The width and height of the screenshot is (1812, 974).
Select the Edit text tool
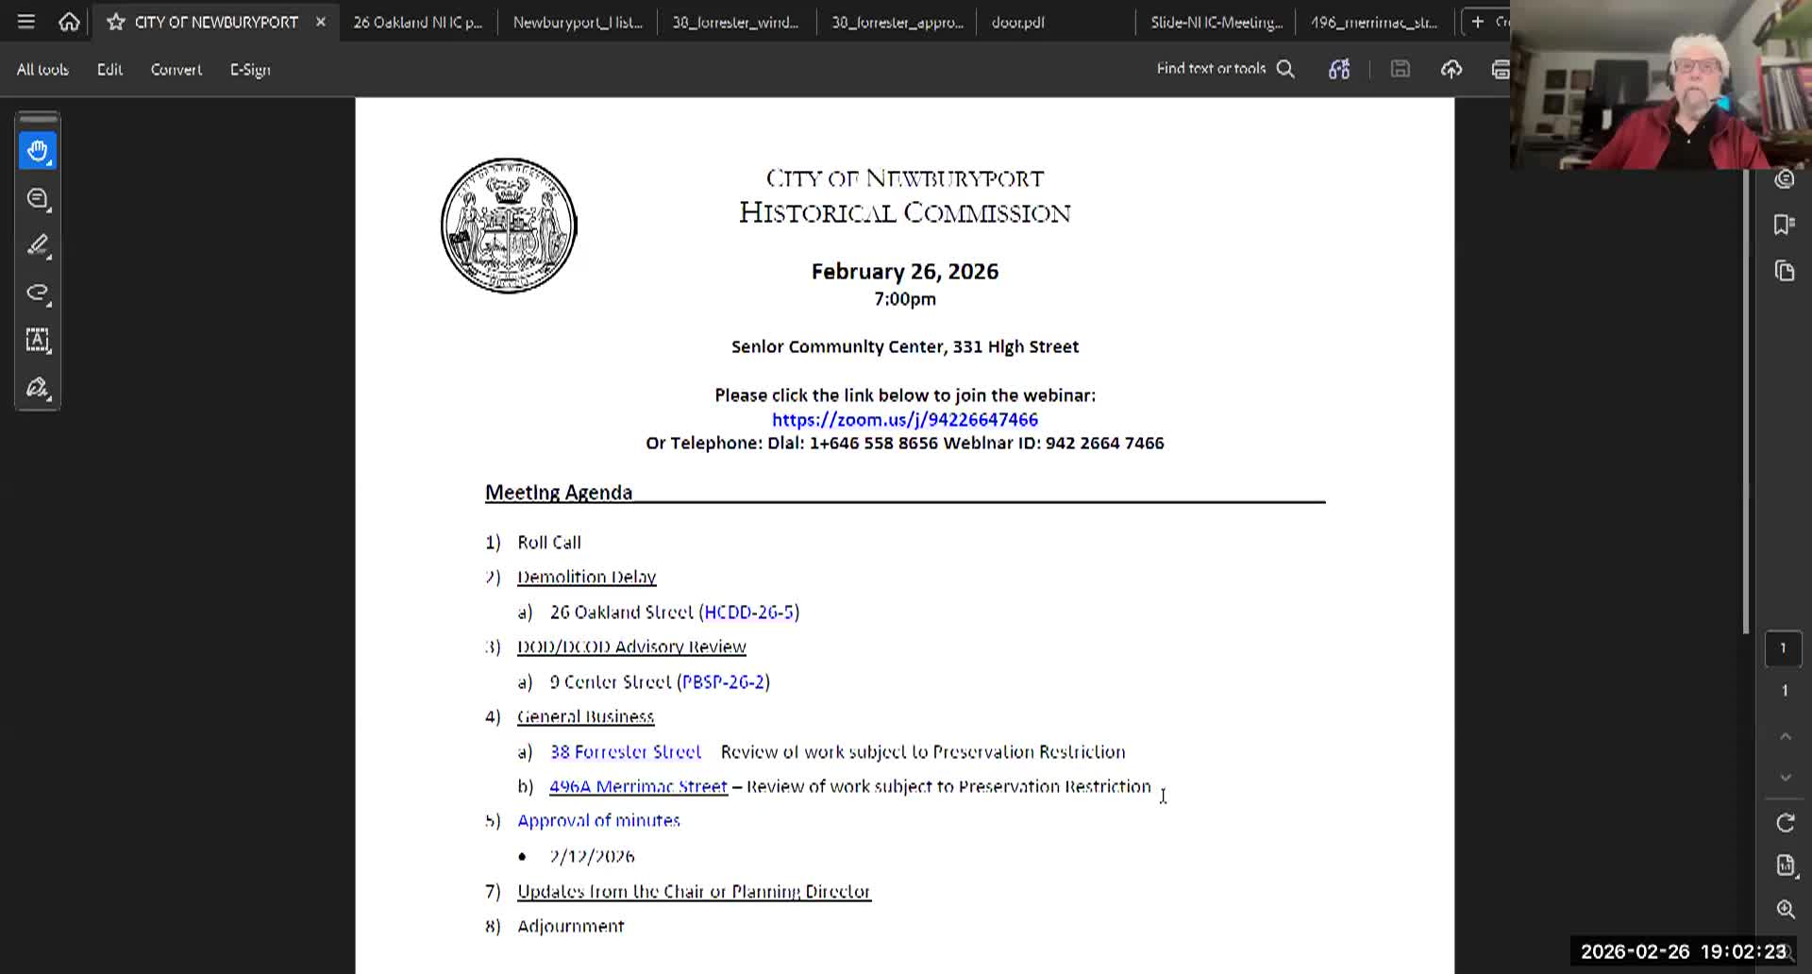coord(38,341)
